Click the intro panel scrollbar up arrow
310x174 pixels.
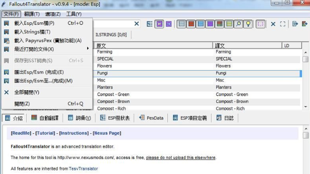click(x=306, y=129)
